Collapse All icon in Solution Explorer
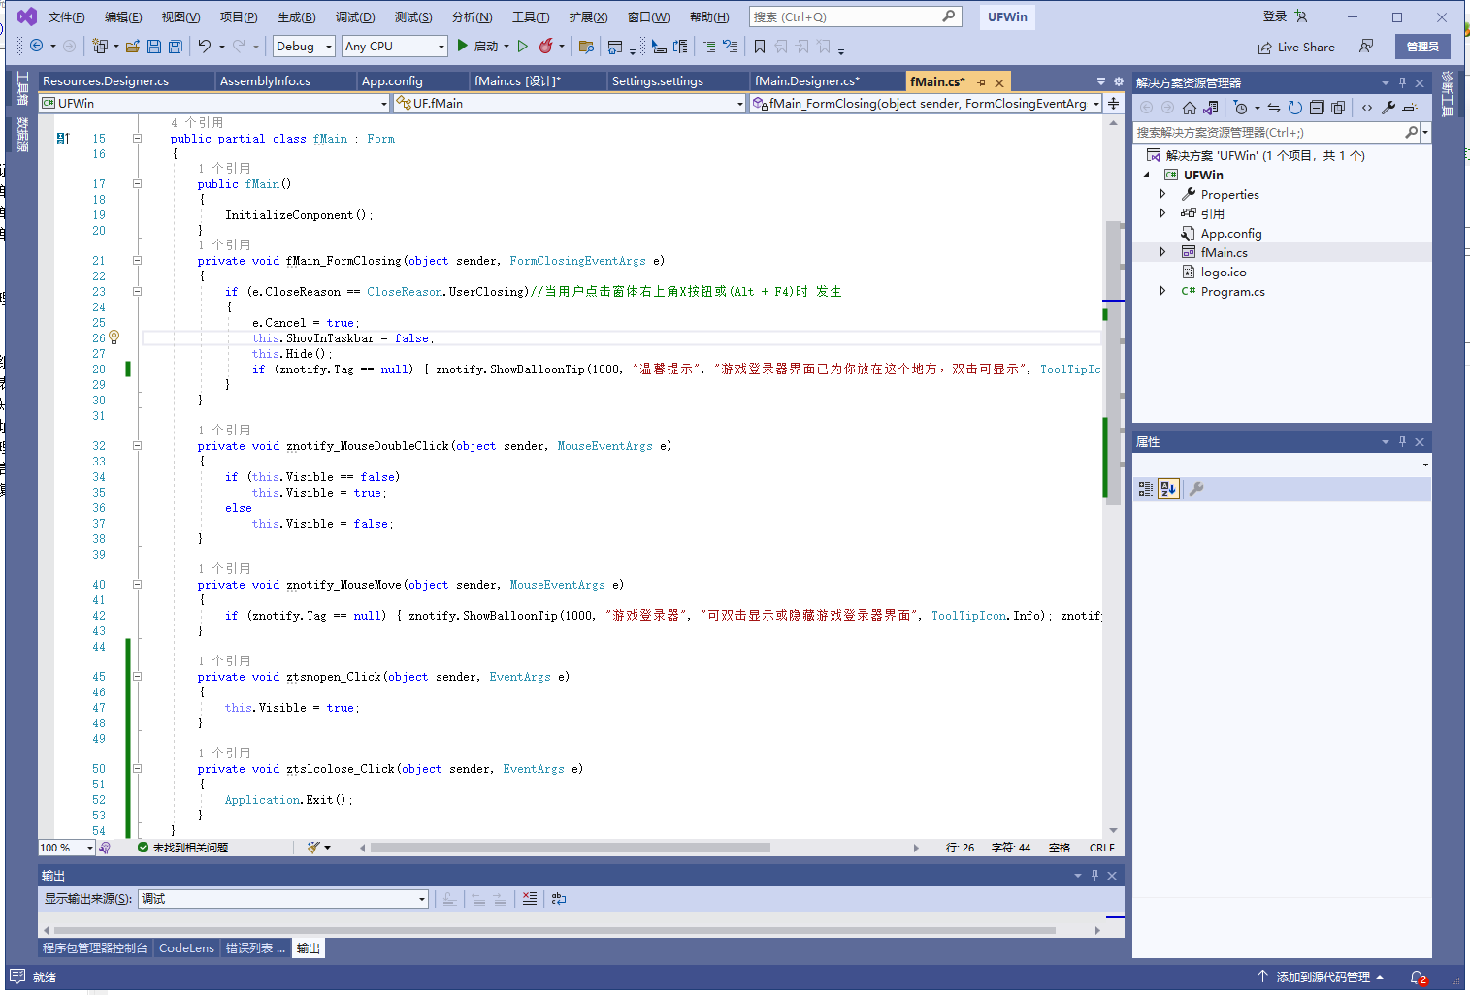Viewport: 1470px width, 995px height. click(1317, 108)
